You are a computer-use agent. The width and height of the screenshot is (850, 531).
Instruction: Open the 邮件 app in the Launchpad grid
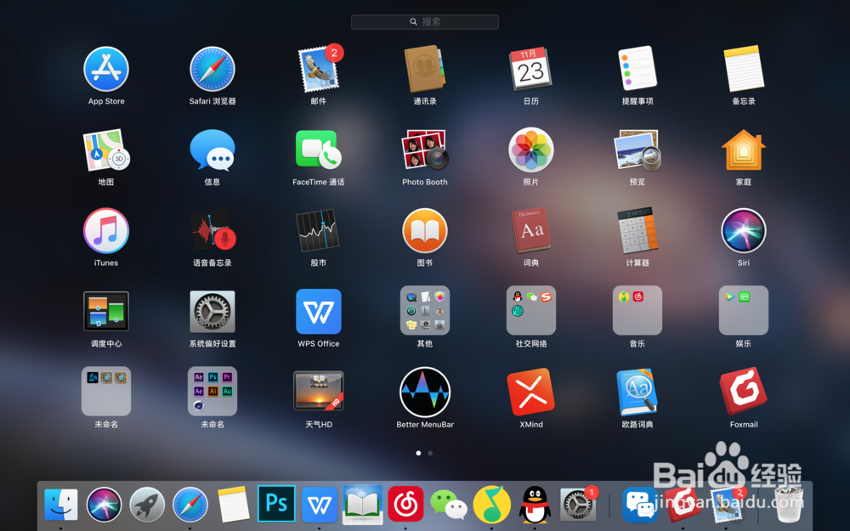click(320, 69)
